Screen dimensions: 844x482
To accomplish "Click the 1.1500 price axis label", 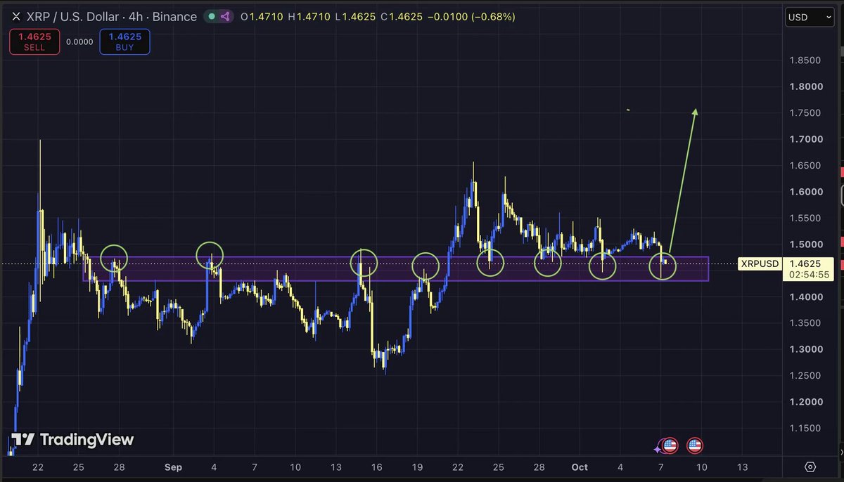I will coord(806,428).
